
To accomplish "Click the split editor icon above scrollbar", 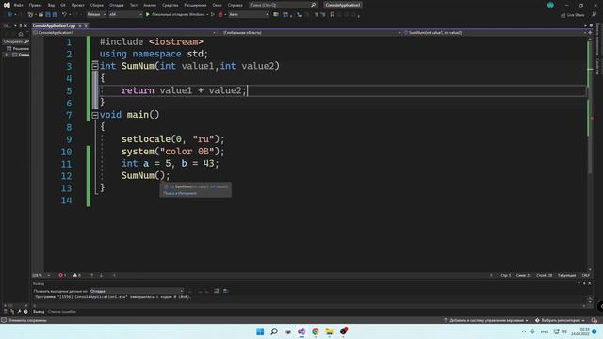I will [590, 33].
